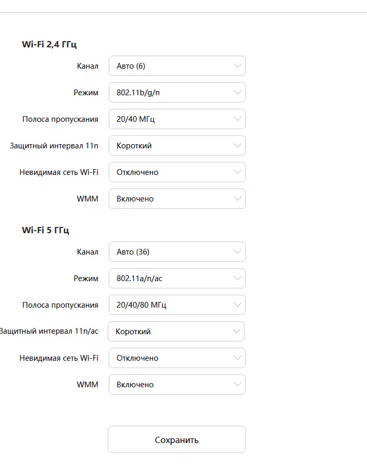Click the chevron in Защитный интервал 11n/ac field
Viewport: 367px width, 468px height.
[237, 332]
